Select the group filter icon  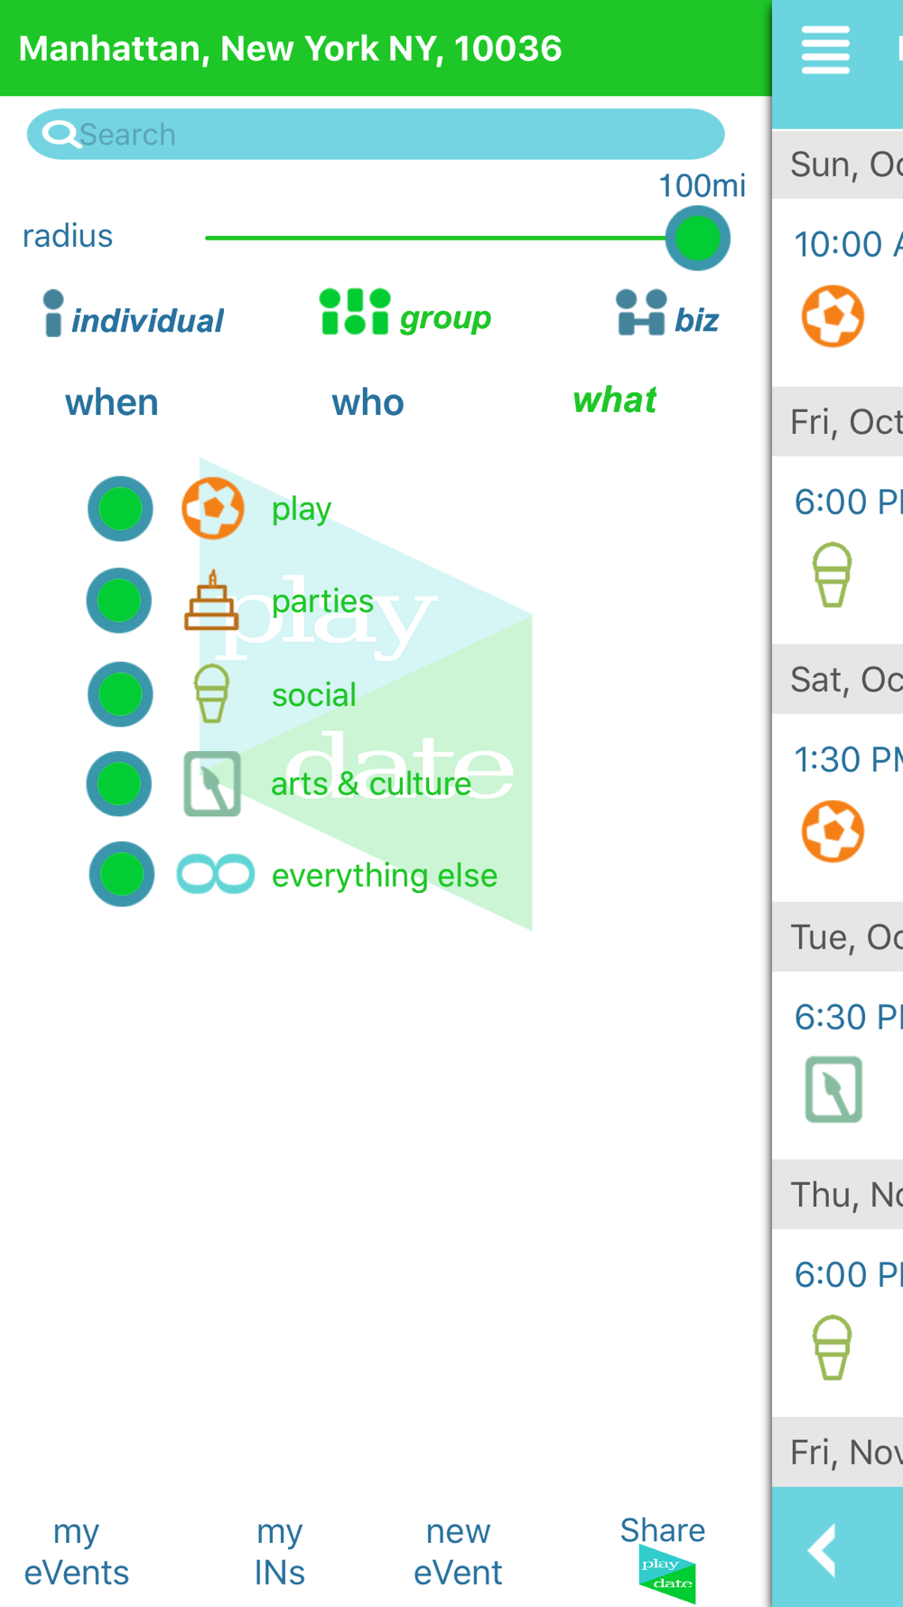tap(355, 312)
